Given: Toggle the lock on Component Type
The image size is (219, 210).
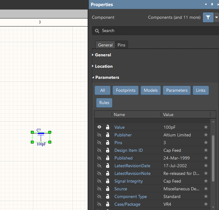Looking at the screenshot, I should [108, 196].
